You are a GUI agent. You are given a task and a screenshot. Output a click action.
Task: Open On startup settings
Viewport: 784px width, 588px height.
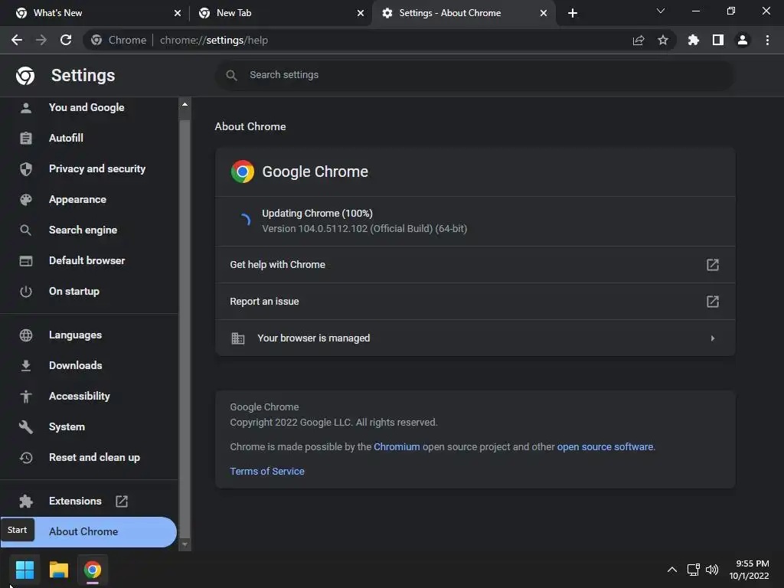coord(88,292)
